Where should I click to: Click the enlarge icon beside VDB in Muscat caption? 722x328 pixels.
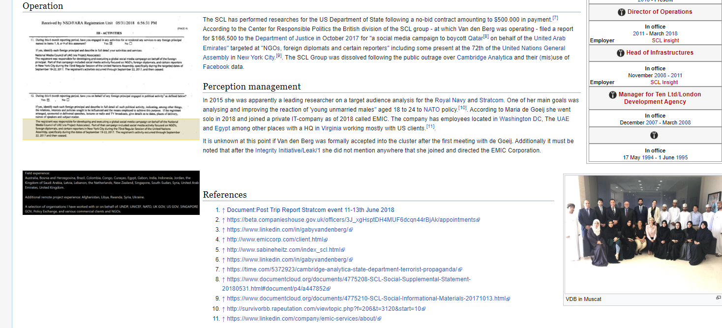[719, 298]
